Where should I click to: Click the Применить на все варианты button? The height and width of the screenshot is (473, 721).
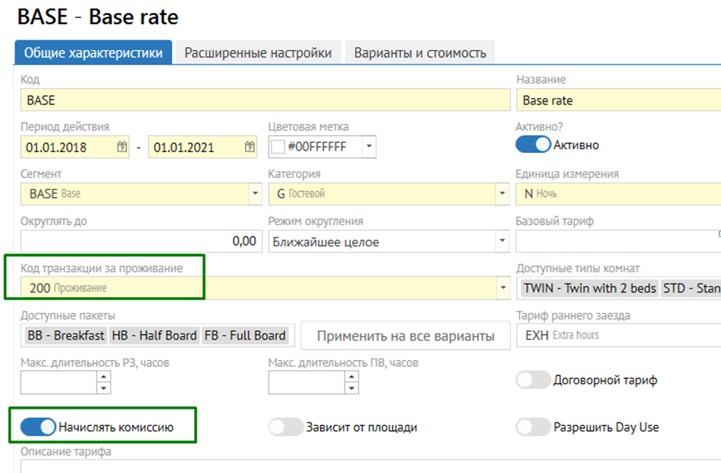[x=406, y=336]
